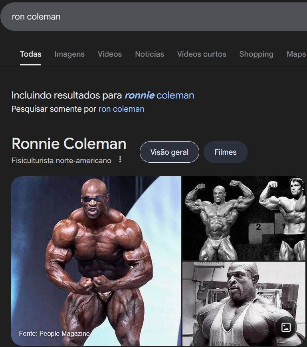Go to the Notícias tab

pos(150,54)
